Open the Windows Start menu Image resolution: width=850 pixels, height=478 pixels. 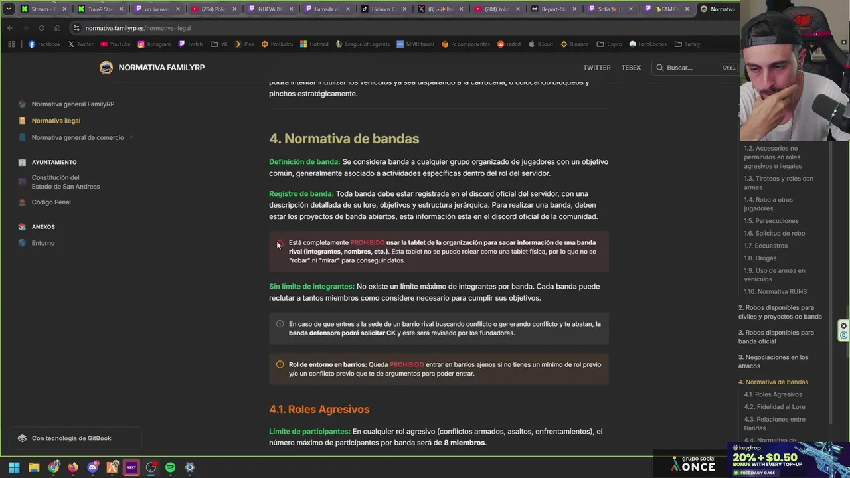click(14, 467)
